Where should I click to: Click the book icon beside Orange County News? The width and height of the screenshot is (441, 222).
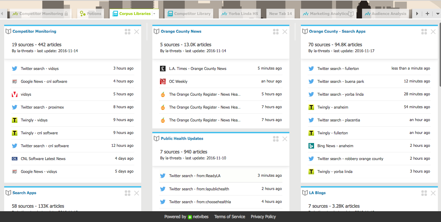pyautogui.click(x=157, y=31)
